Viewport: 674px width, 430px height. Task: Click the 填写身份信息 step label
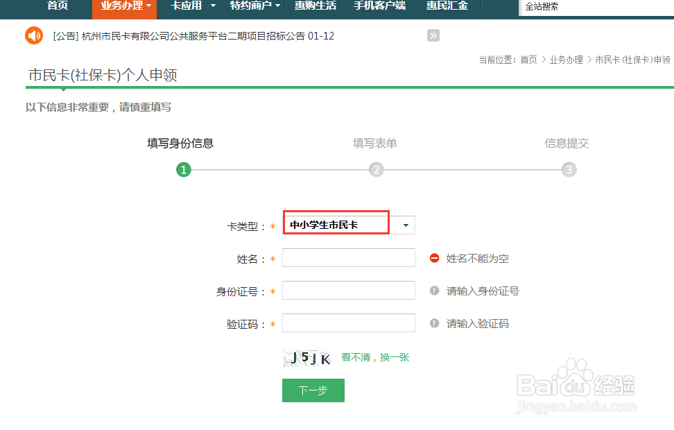pyautogui.click(x=180, y=143)
